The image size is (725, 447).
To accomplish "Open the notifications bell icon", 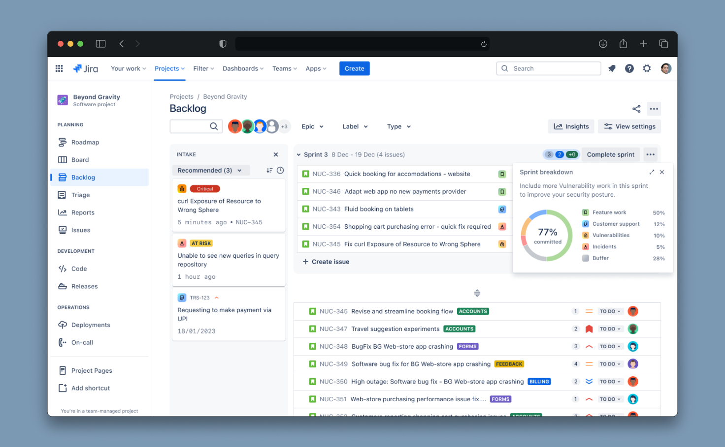I will click(612, 69).
